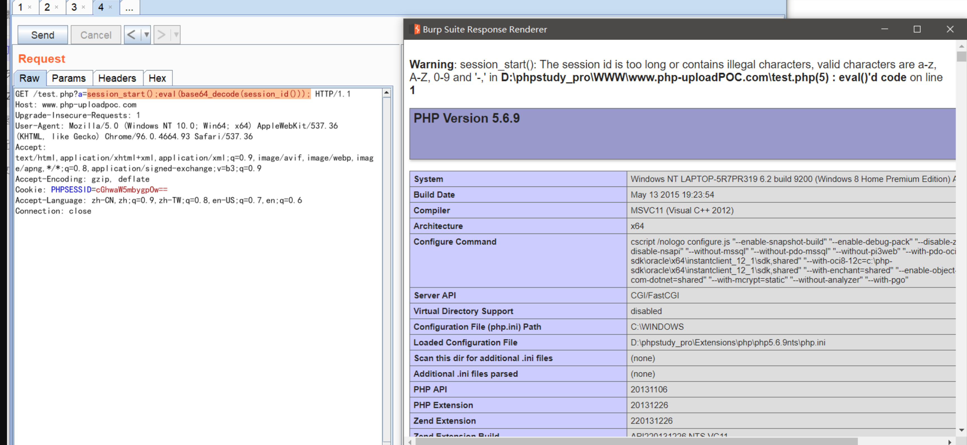Click the Configure Command row label

(454, 242)
